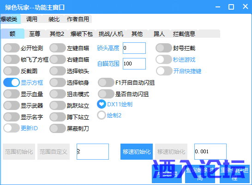Image resolution: width=252 pixels, height=185 pixels.
Task: Click the 锁头高度 input field
Action: (134, 48)
